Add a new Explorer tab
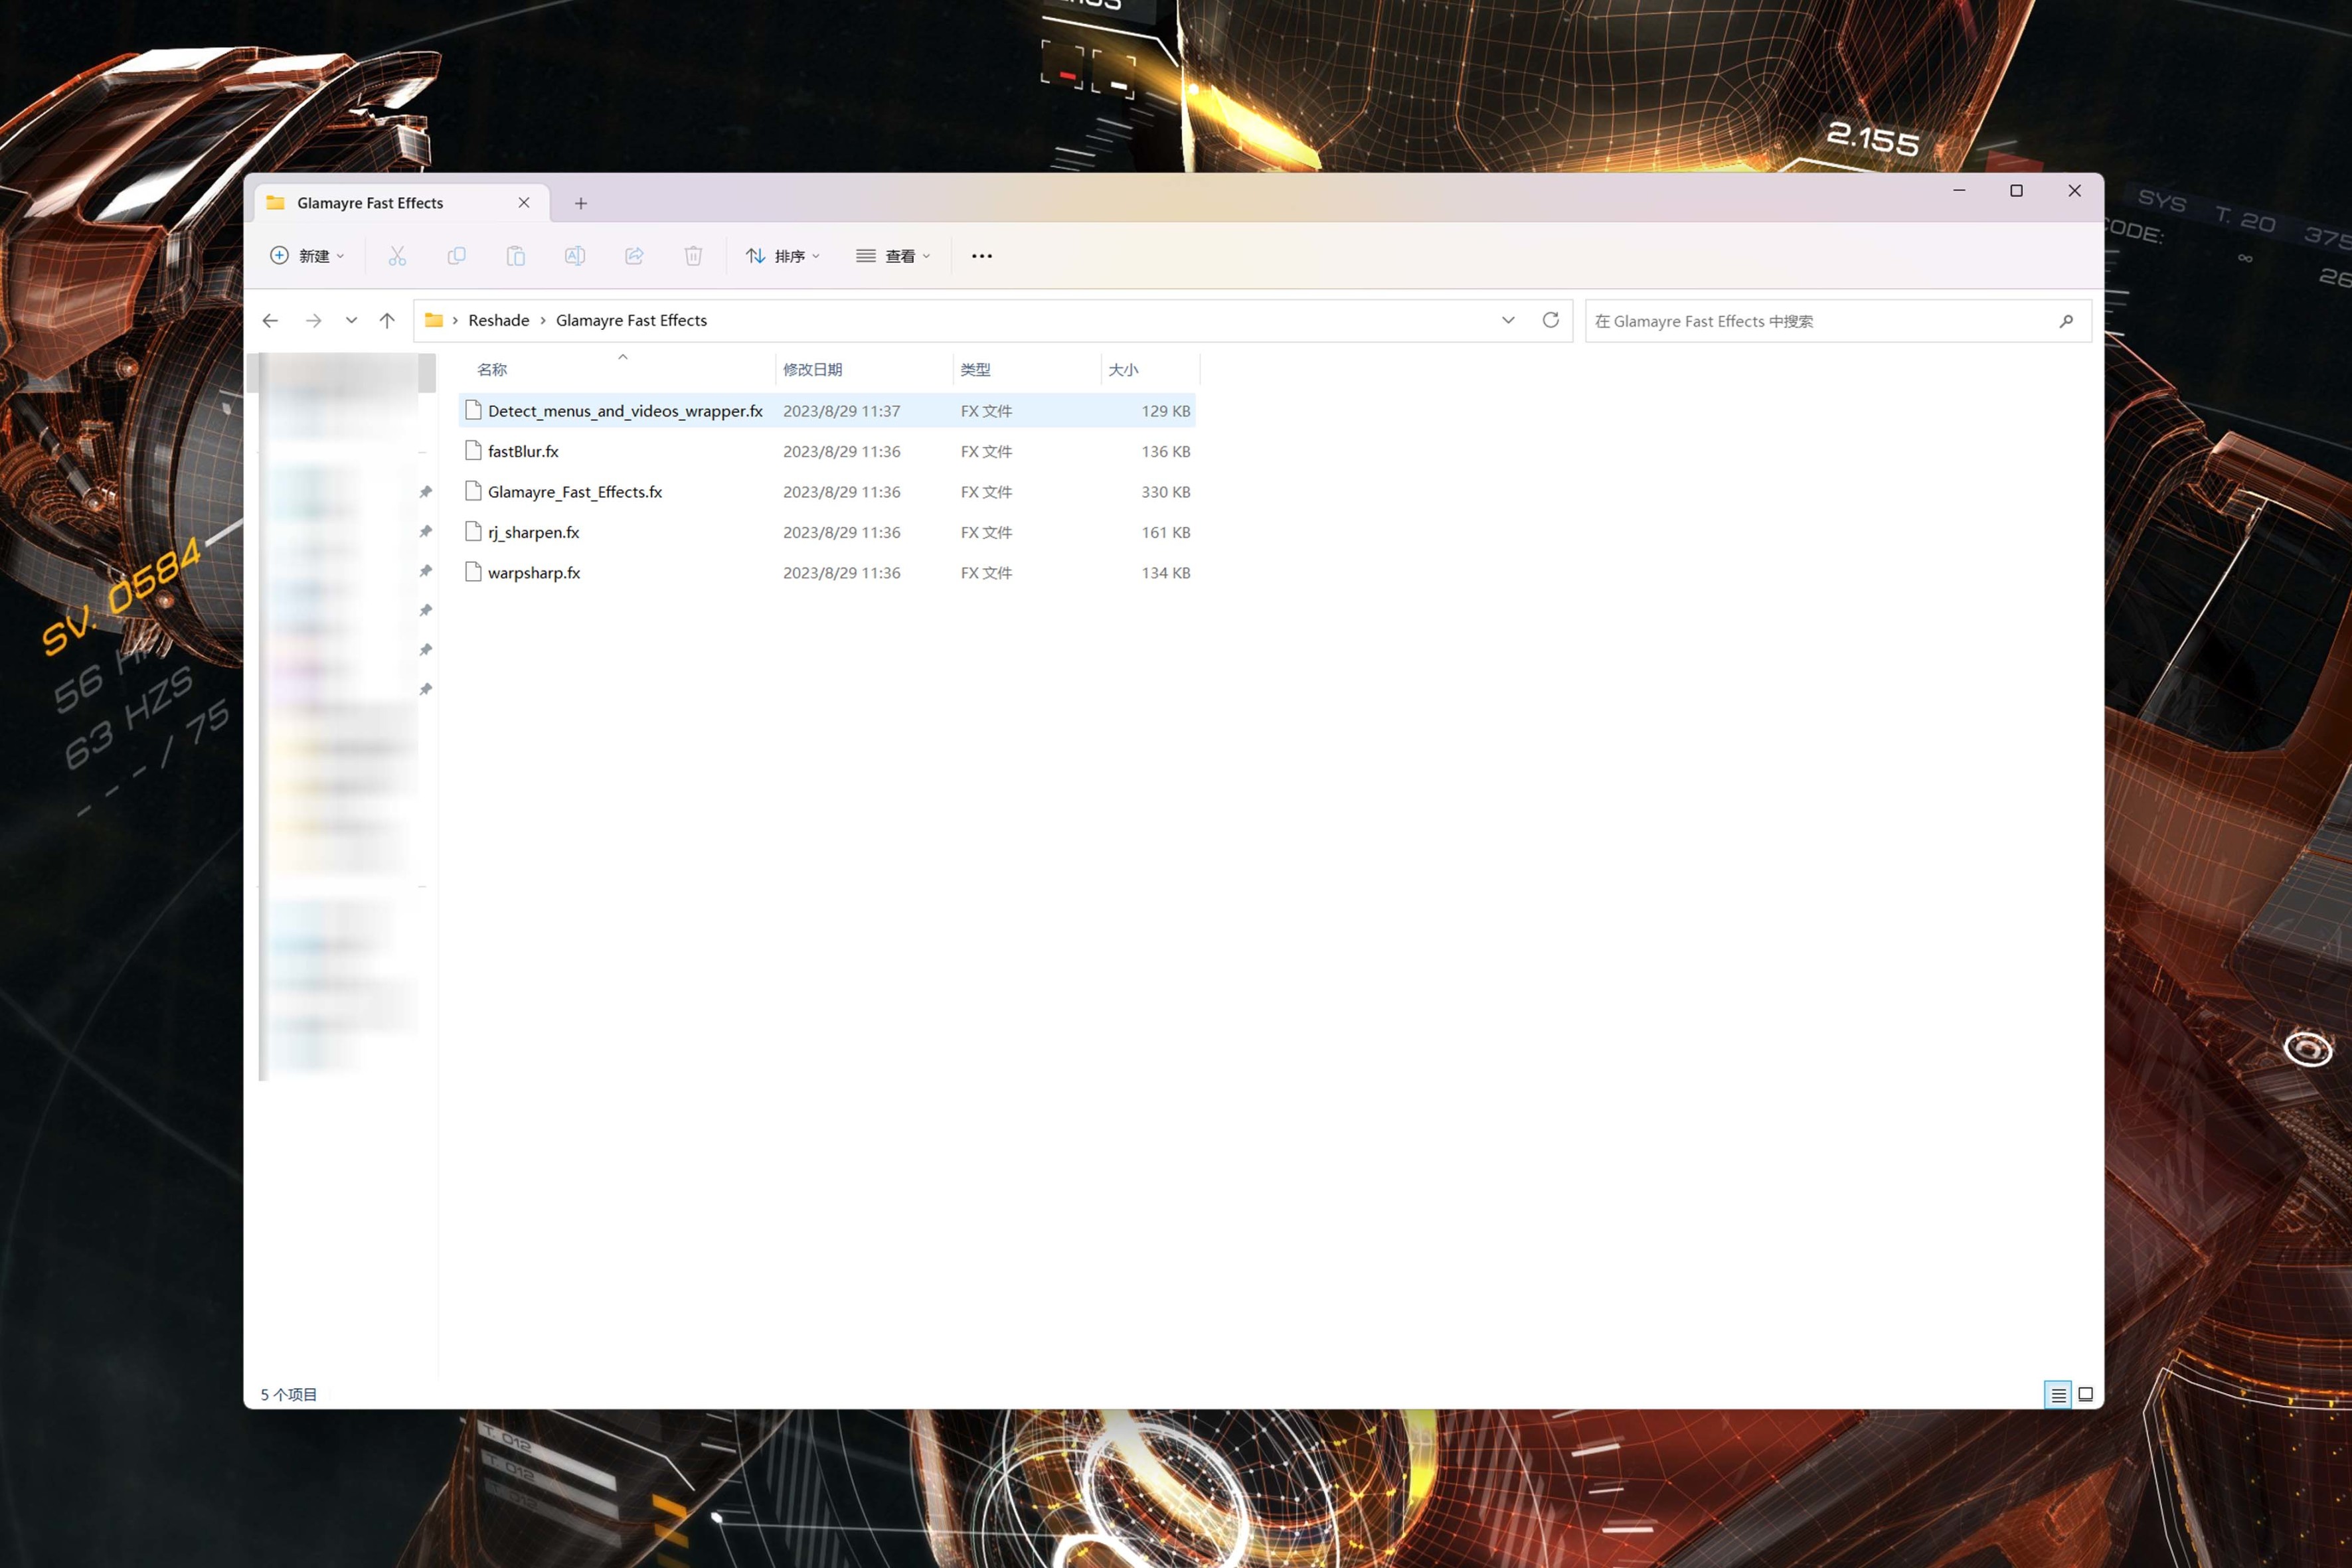The image size is (2352, 1568). click(x=580, y=203)
